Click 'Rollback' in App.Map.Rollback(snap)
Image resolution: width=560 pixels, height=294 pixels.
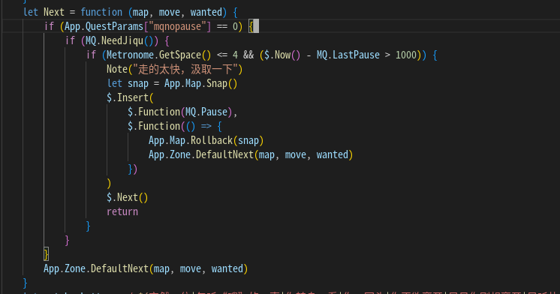pos(212,140)
